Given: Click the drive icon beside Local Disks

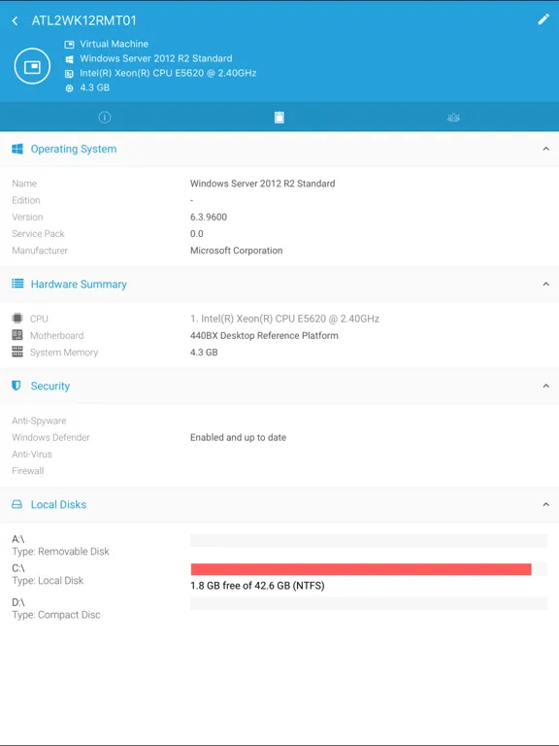Looking at the screenshot, I should 17,504.
